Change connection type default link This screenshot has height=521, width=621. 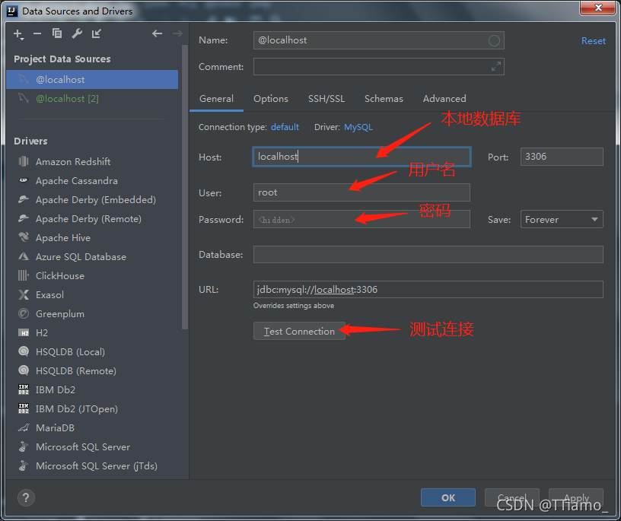(x=285, y=127)
